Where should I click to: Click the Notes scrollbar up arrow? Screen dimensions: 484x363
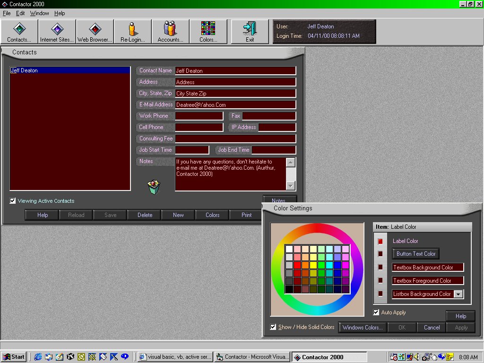[291, 163]
